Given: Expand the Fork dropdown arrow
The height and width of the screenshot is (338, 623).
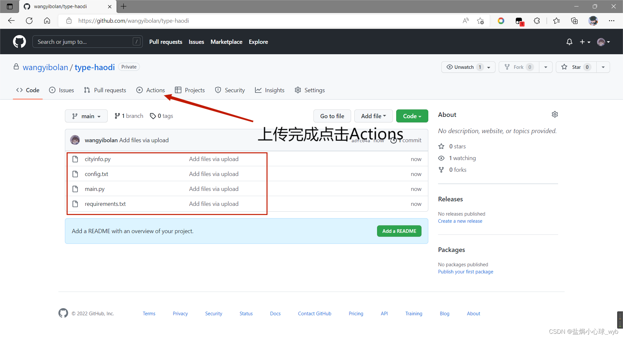Looking at the screenshot, I should (546, 67).
